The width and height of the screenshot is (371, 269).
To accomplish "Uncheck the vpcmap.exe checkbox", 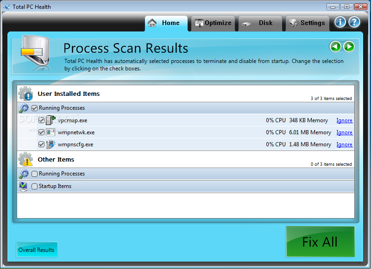I will 41,120.
